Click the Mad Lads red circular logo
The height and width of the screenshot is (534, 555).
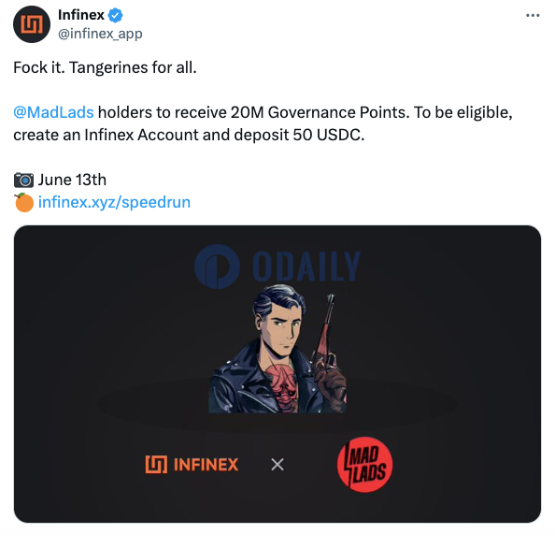(364, 465)
